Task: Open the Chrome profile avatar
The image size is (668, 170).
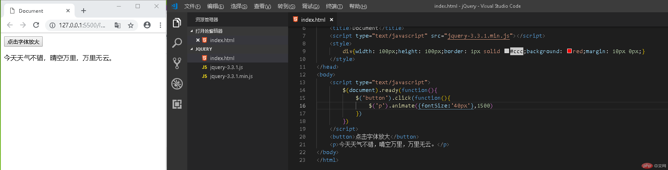Action: tap(147, 25)
